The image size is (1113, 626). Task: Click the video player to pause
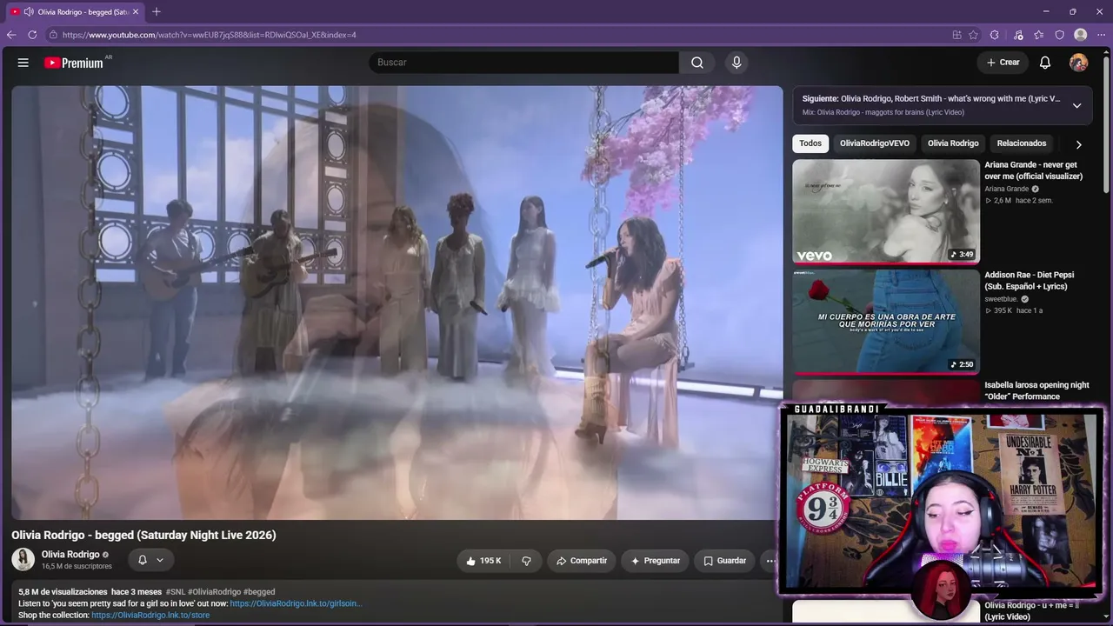(x=397, y=303)
